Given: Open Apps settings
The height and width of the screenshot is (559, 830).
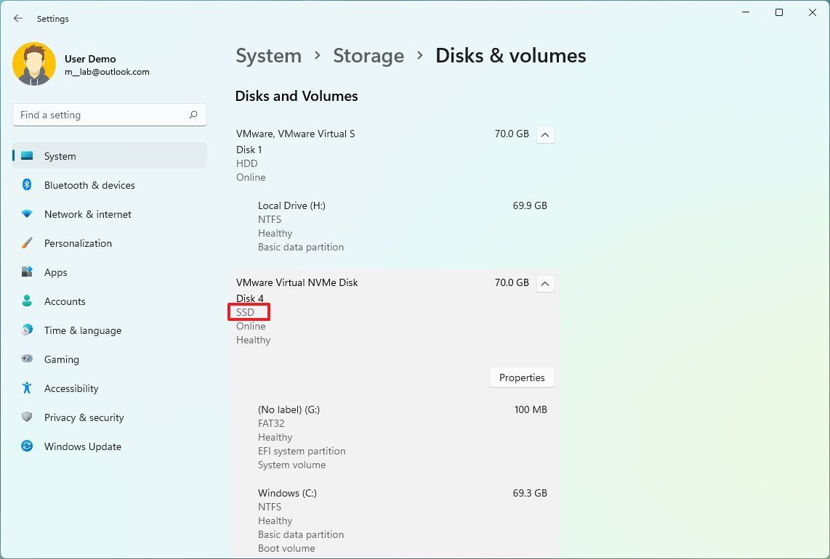Looking at the screenshot, I should click(x=55, y=272).
